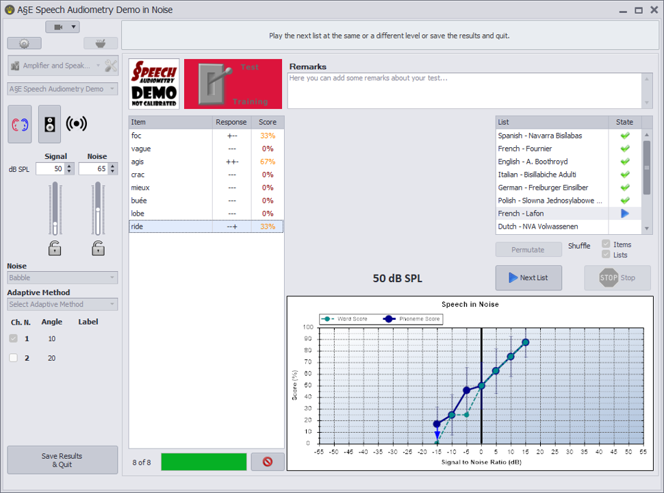
Task: Select German - Freiburger Einsilber list
Action: click(552, 188)
